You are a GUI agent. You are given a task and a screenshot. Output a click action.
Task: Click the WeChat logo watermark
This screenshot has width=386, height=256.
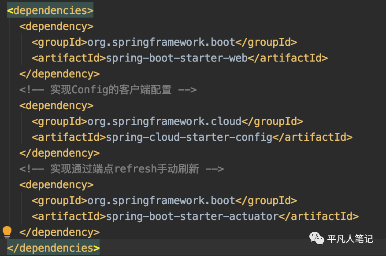tap(316, 239)
